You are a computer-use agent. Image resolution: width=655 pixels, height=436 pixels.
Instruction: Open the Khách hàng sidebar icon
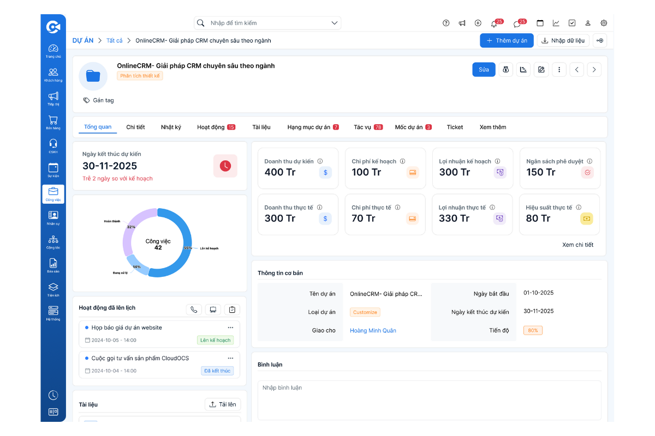53,75
